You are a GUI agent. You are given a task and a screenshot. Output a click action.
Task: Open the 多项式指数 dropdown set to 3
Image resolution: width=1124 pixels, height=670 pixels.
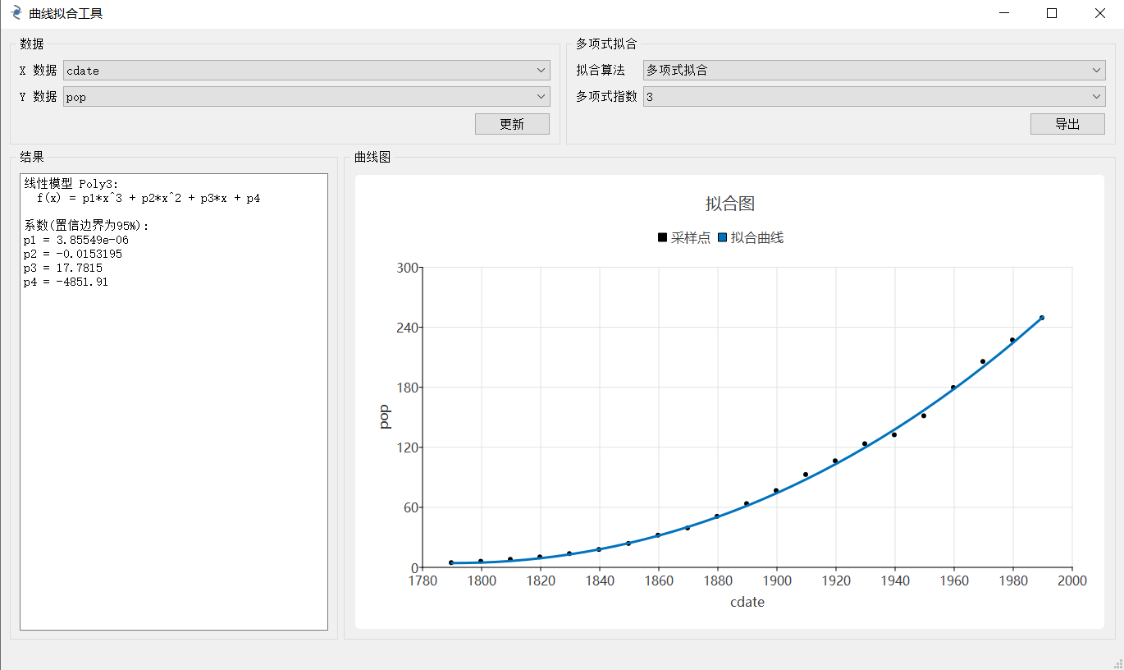(874, 97)
